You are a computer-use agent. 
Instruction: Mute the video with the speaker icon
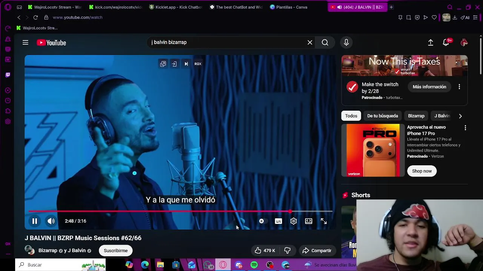(51, 221)
